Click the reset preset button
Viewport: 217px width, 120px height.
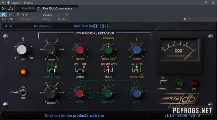click(x=85, y=26)
